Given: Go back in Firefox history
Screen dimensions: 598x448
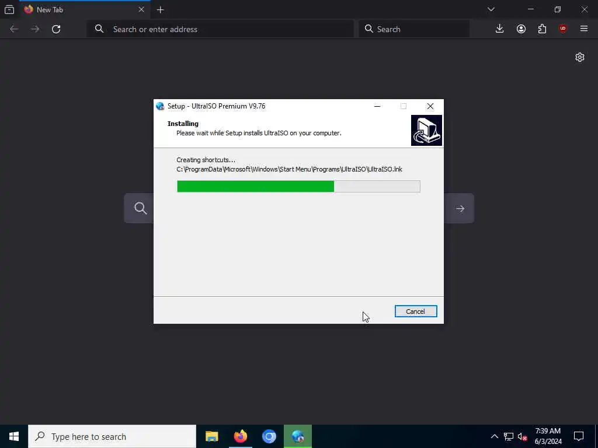Looking at the screenshot, I should click(x=14, y=29).
